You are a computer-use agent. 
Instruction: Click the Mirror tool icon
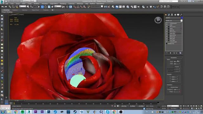(105, 7)
